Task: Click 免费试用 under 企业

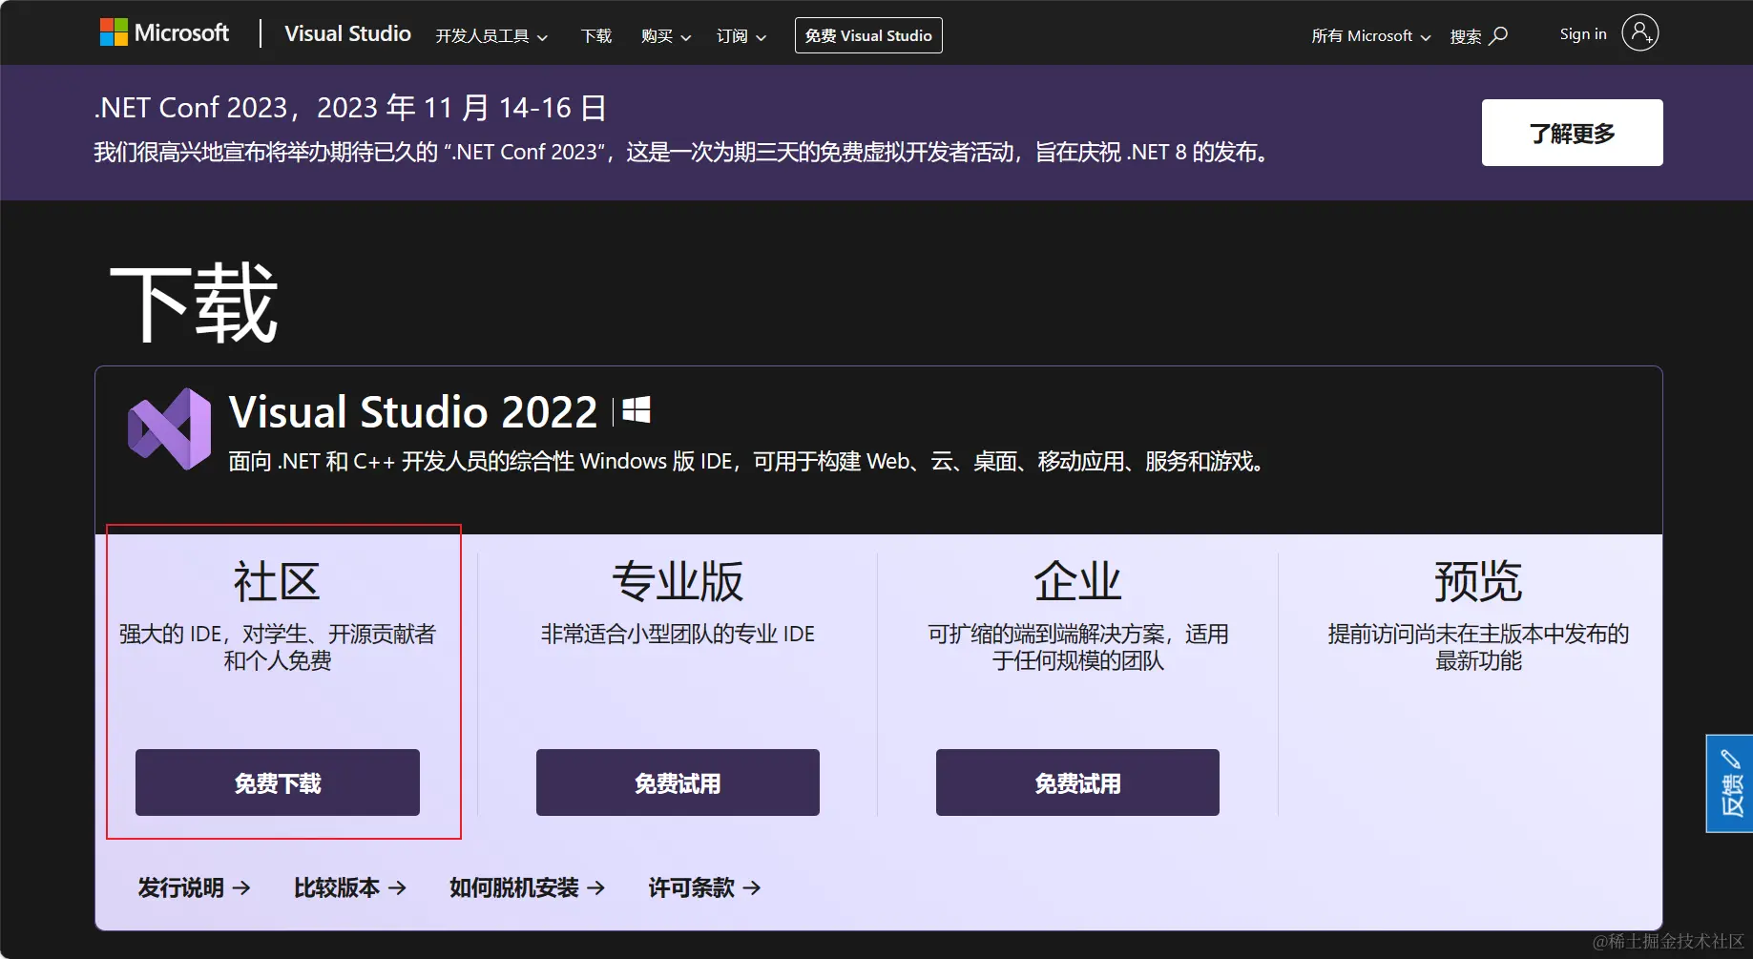Action: [1077, 782]
